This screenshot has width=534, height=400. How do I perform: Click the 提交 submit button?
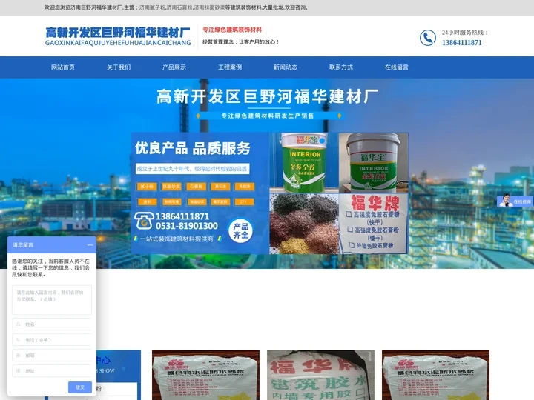pyautogui.click(x=80, y=387)
